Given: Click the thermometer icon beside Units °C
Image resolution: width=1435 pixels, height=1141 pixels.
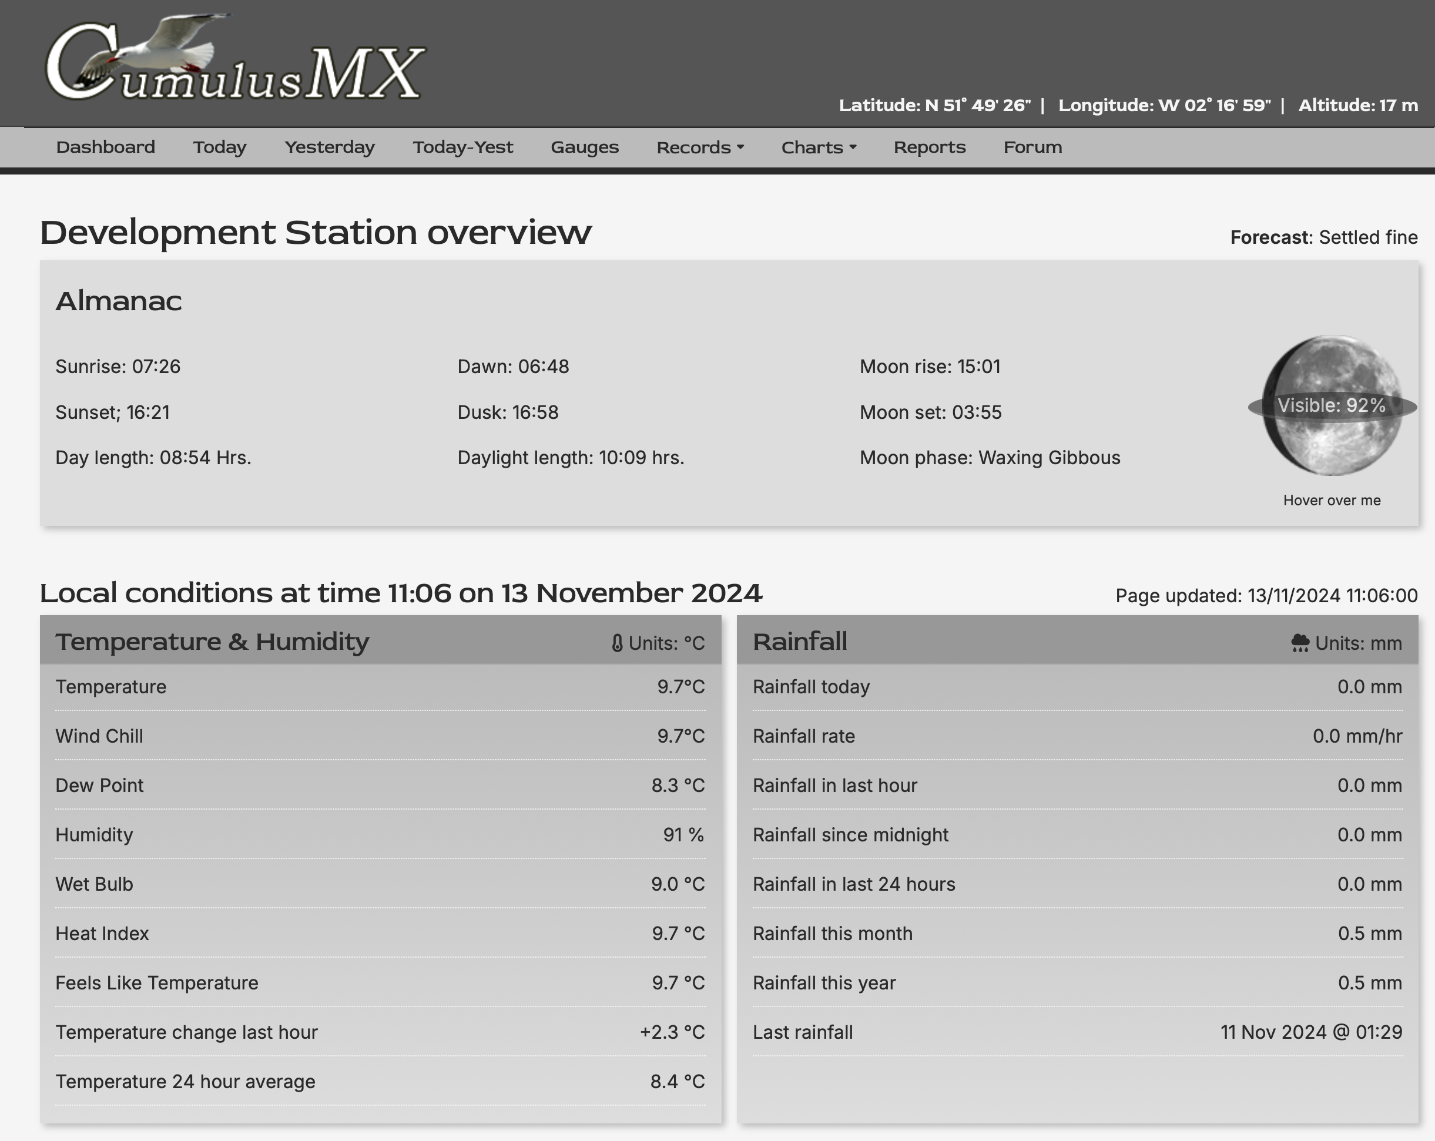Looking at the screenshot, I should (x=617, y=643).
